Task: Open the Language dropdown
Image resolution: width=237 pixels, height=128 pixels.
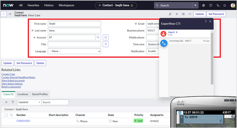Action: (x=74, y=51)
